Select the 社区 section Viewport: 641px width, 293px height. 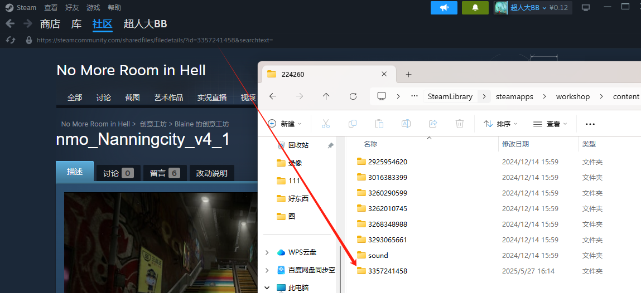point(102,24)
